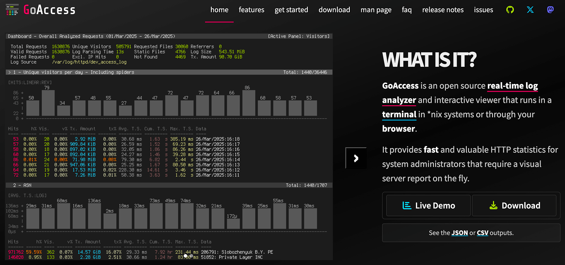Viewport: 565px width, 265px height.
Task: Click the Download button
Action: point(514,205)
